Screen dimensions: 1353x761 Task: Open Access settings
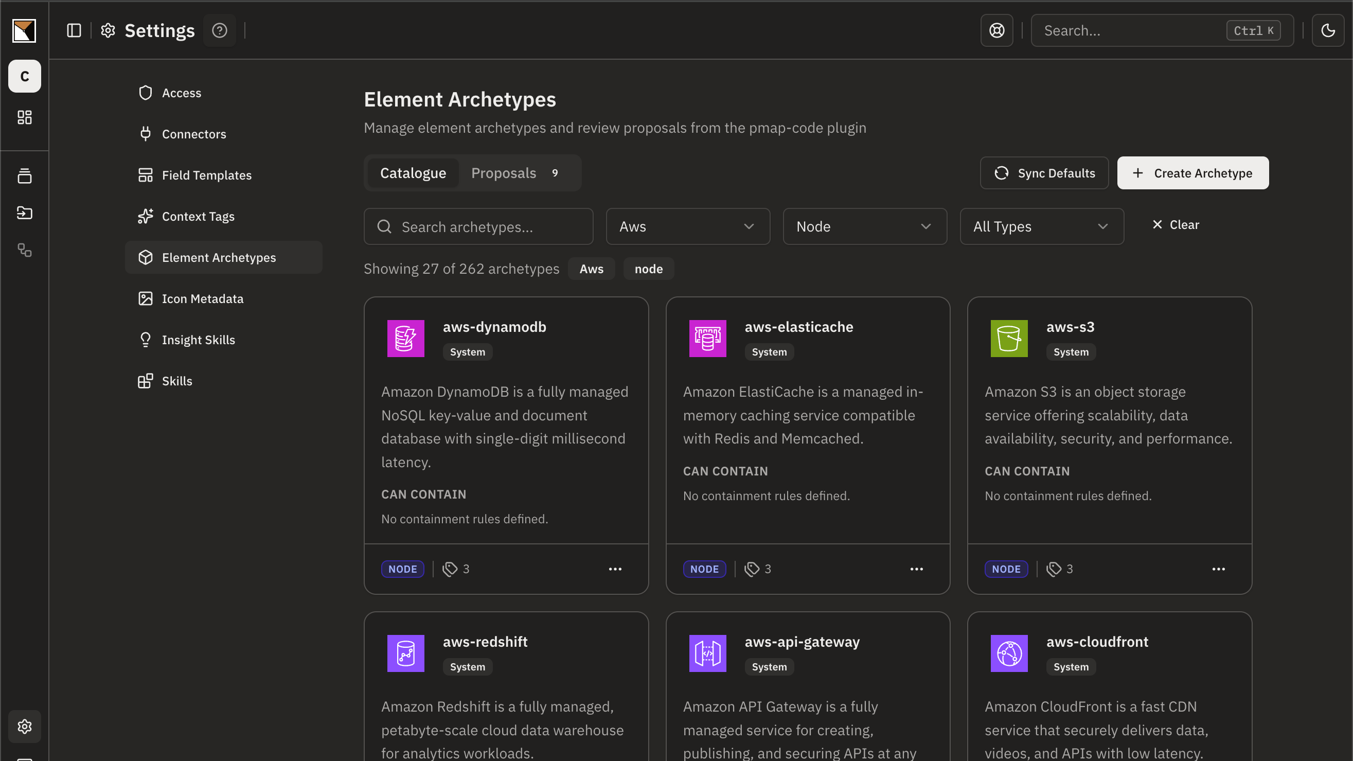[223, 93]
